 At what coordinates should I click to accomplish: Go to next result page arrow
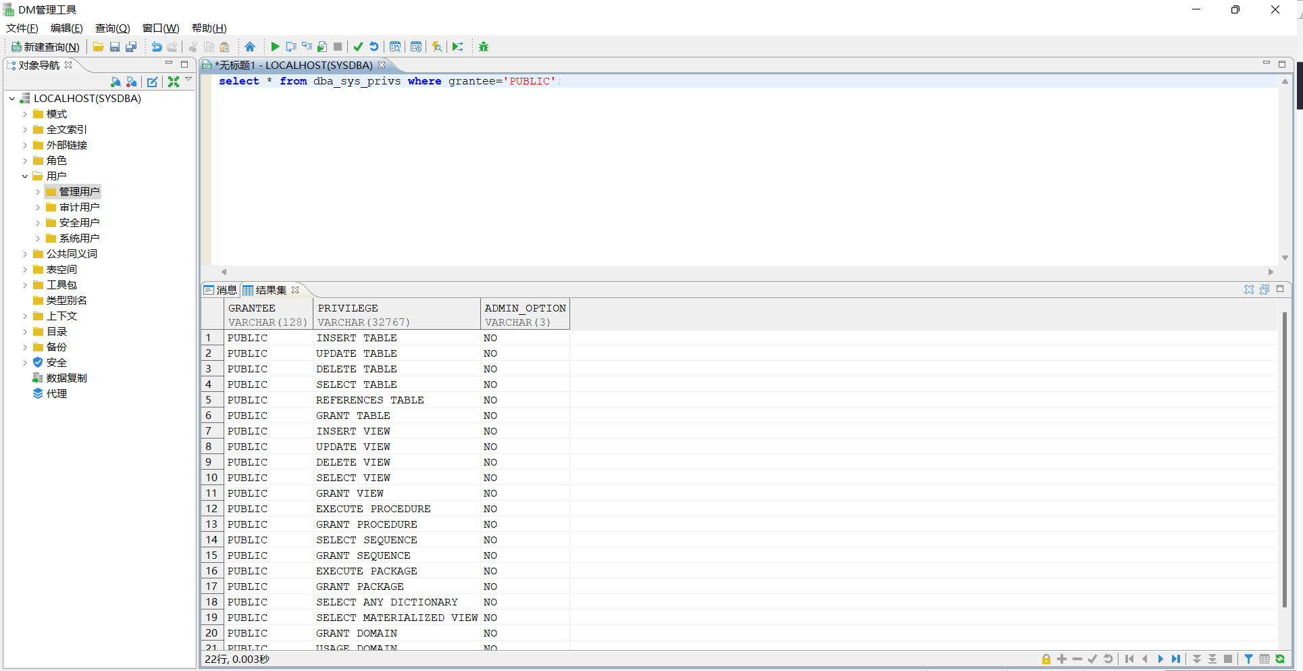[x=1160, y=659]
